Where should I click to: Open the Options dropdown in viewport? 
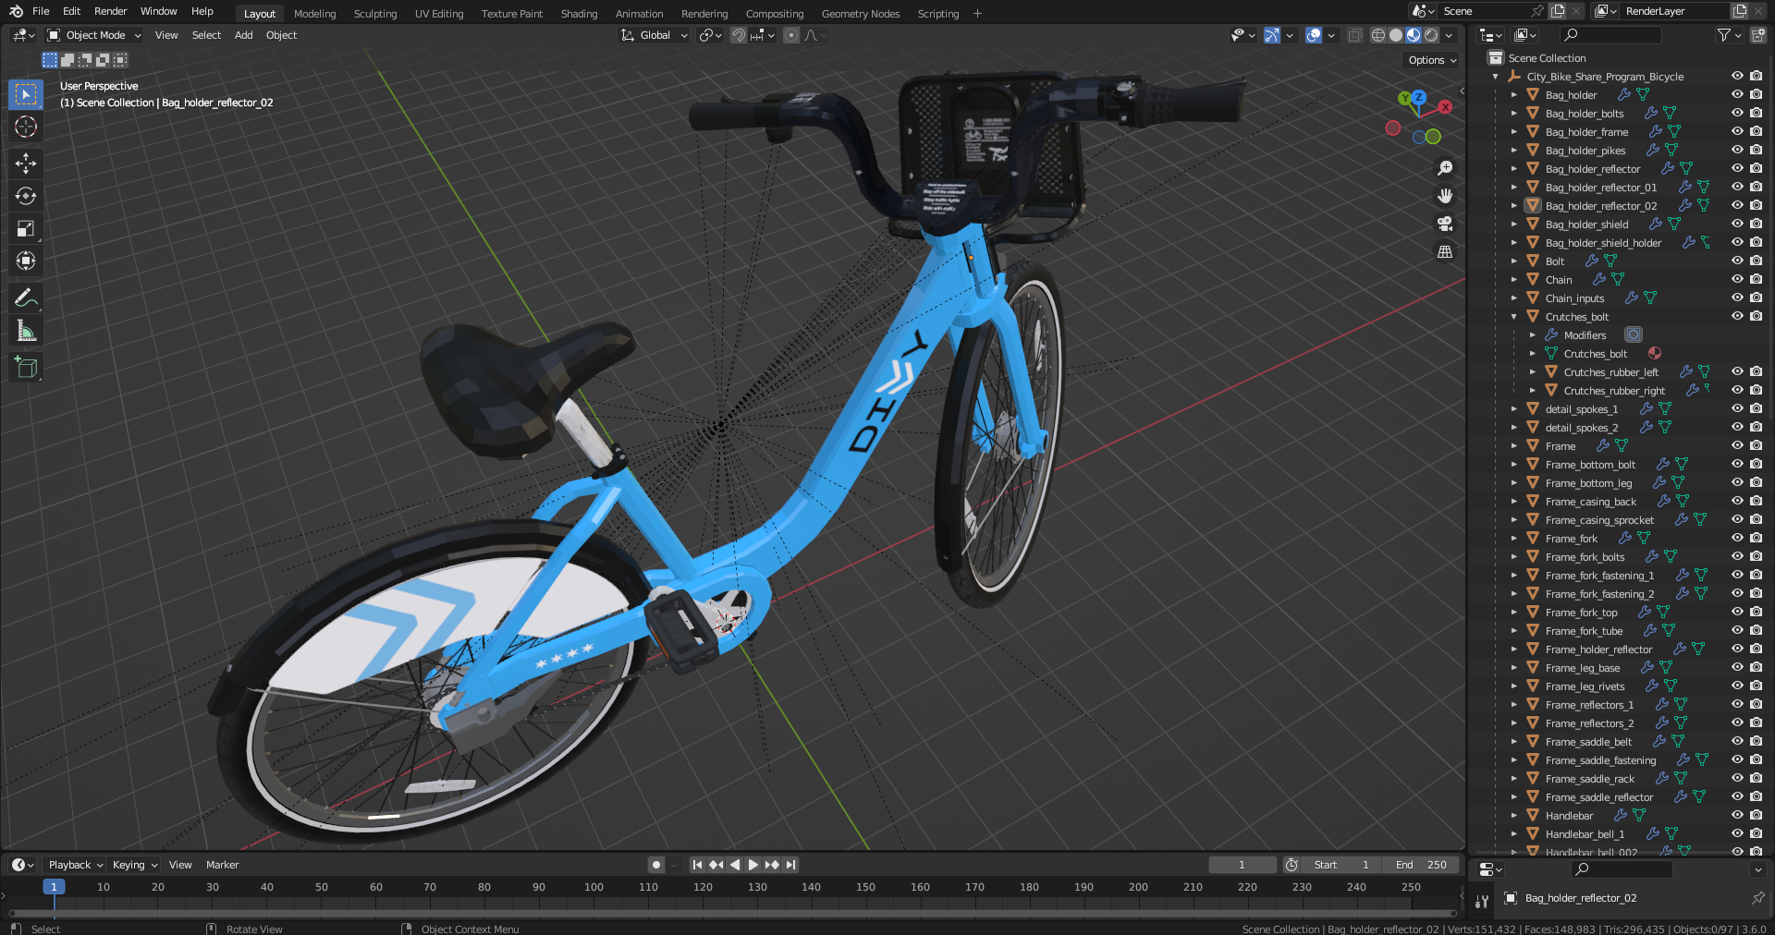(x=1432, y=60)
